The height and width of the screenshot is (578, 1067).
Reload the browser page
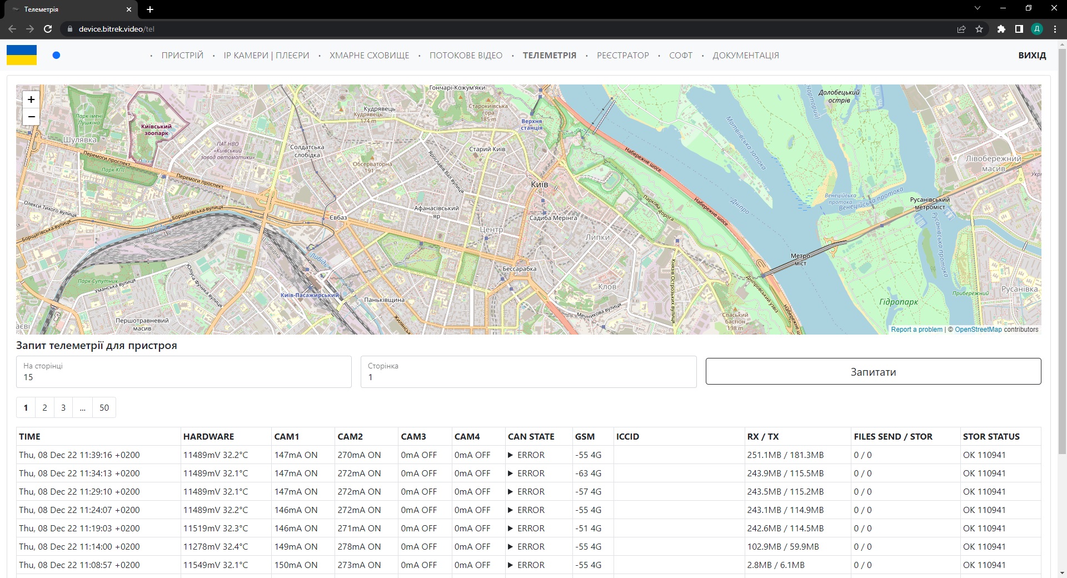(x=48, y=29)
